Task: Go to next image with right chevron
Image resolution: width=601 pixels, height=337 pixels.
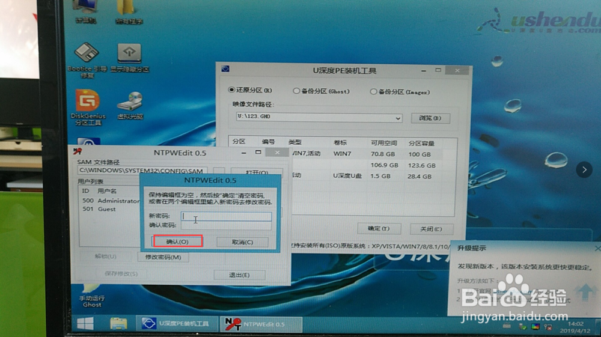Action: point(584,169)
